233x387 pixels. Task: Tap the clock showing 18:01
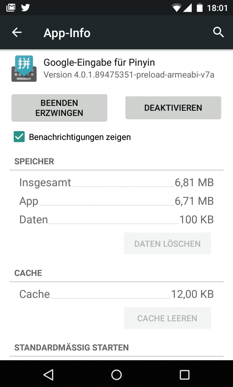[x=217, y=8]
